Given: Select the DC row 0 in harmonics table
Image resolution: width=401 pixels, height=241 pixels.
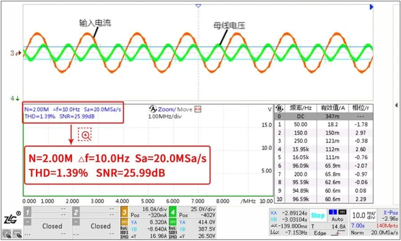Looking at the screenshot, I should click(324, 116).
